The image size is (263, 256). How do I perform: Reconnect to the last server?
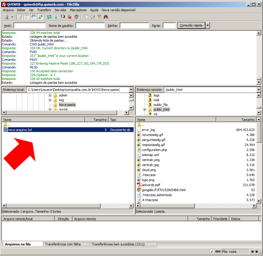pyautogui.click(x=76, y=17)
